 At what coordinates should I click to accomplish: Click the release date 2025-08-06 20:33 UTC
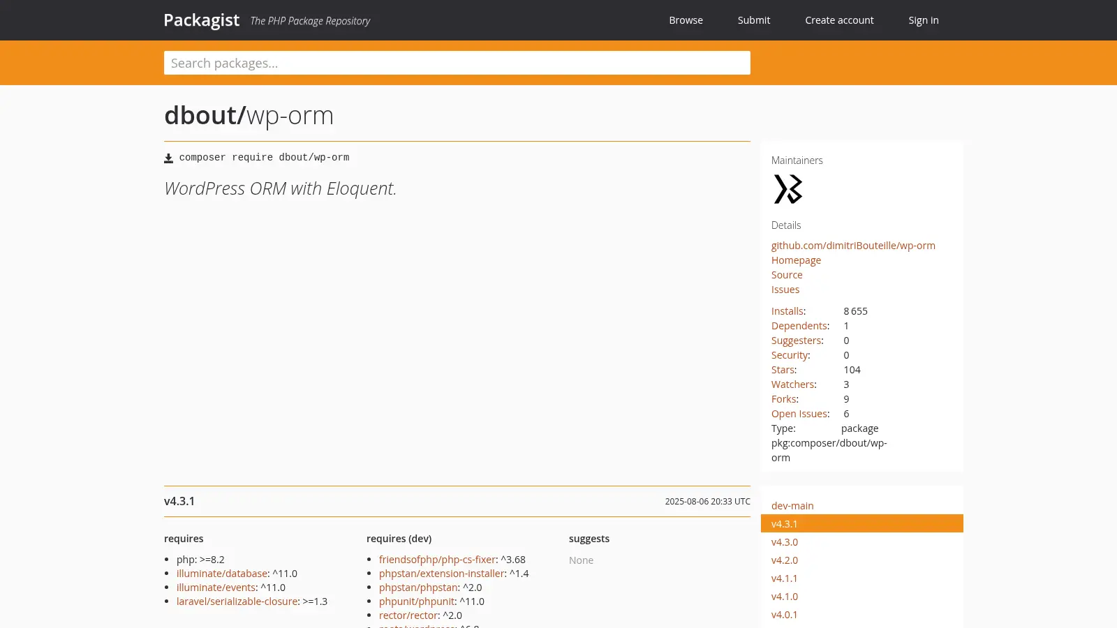pos(707,502)
